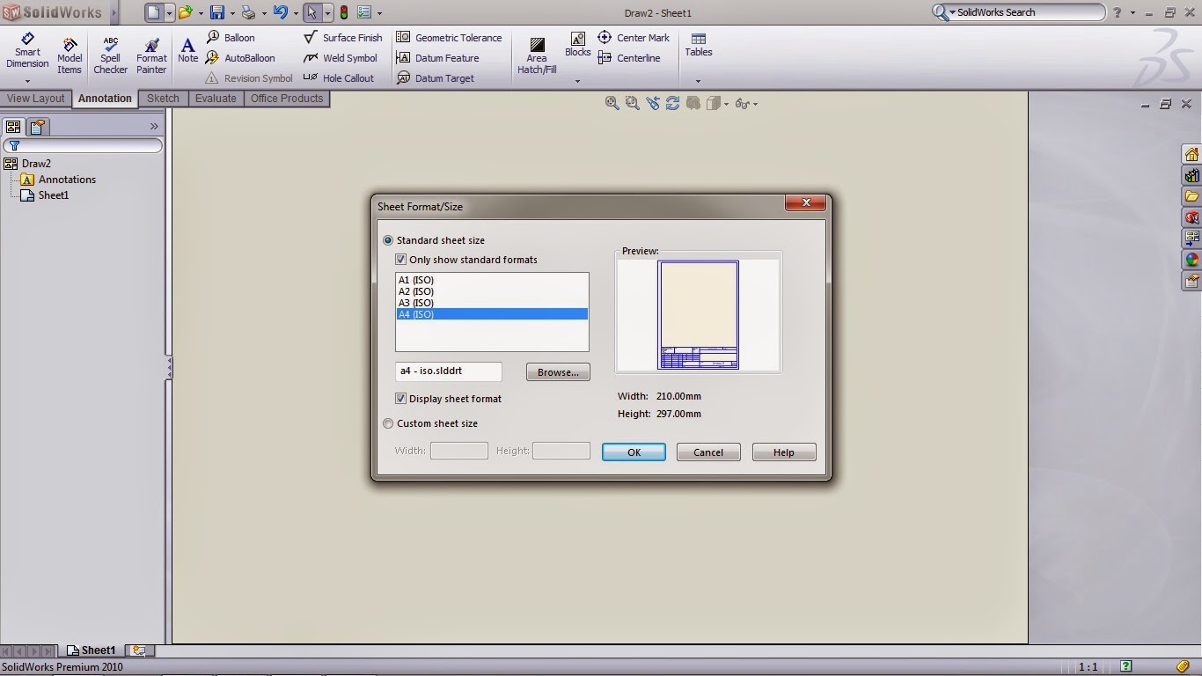
Task: Click the Rebuild traffic light icon
Action: [344, 12]
